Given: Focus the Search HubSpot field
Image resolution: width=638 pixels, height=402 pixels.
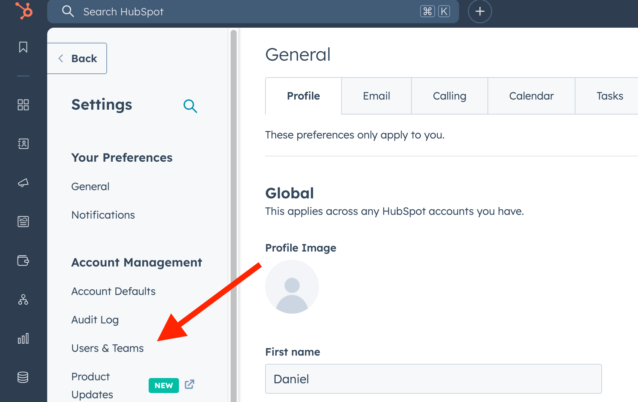Looking at the screenshot, I should 253,12.
